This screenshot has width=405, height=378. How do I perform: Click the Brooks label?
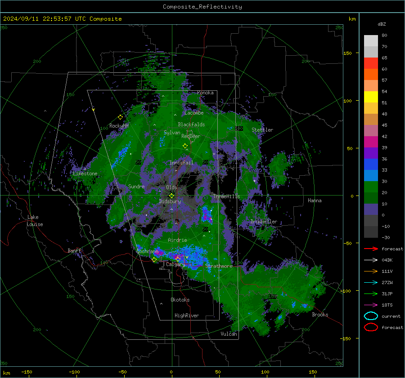click(320, 315)
